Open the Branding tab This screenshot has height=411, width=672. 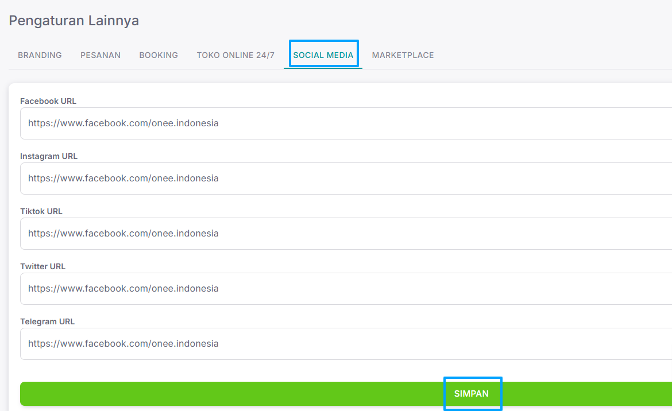[40, 55]
